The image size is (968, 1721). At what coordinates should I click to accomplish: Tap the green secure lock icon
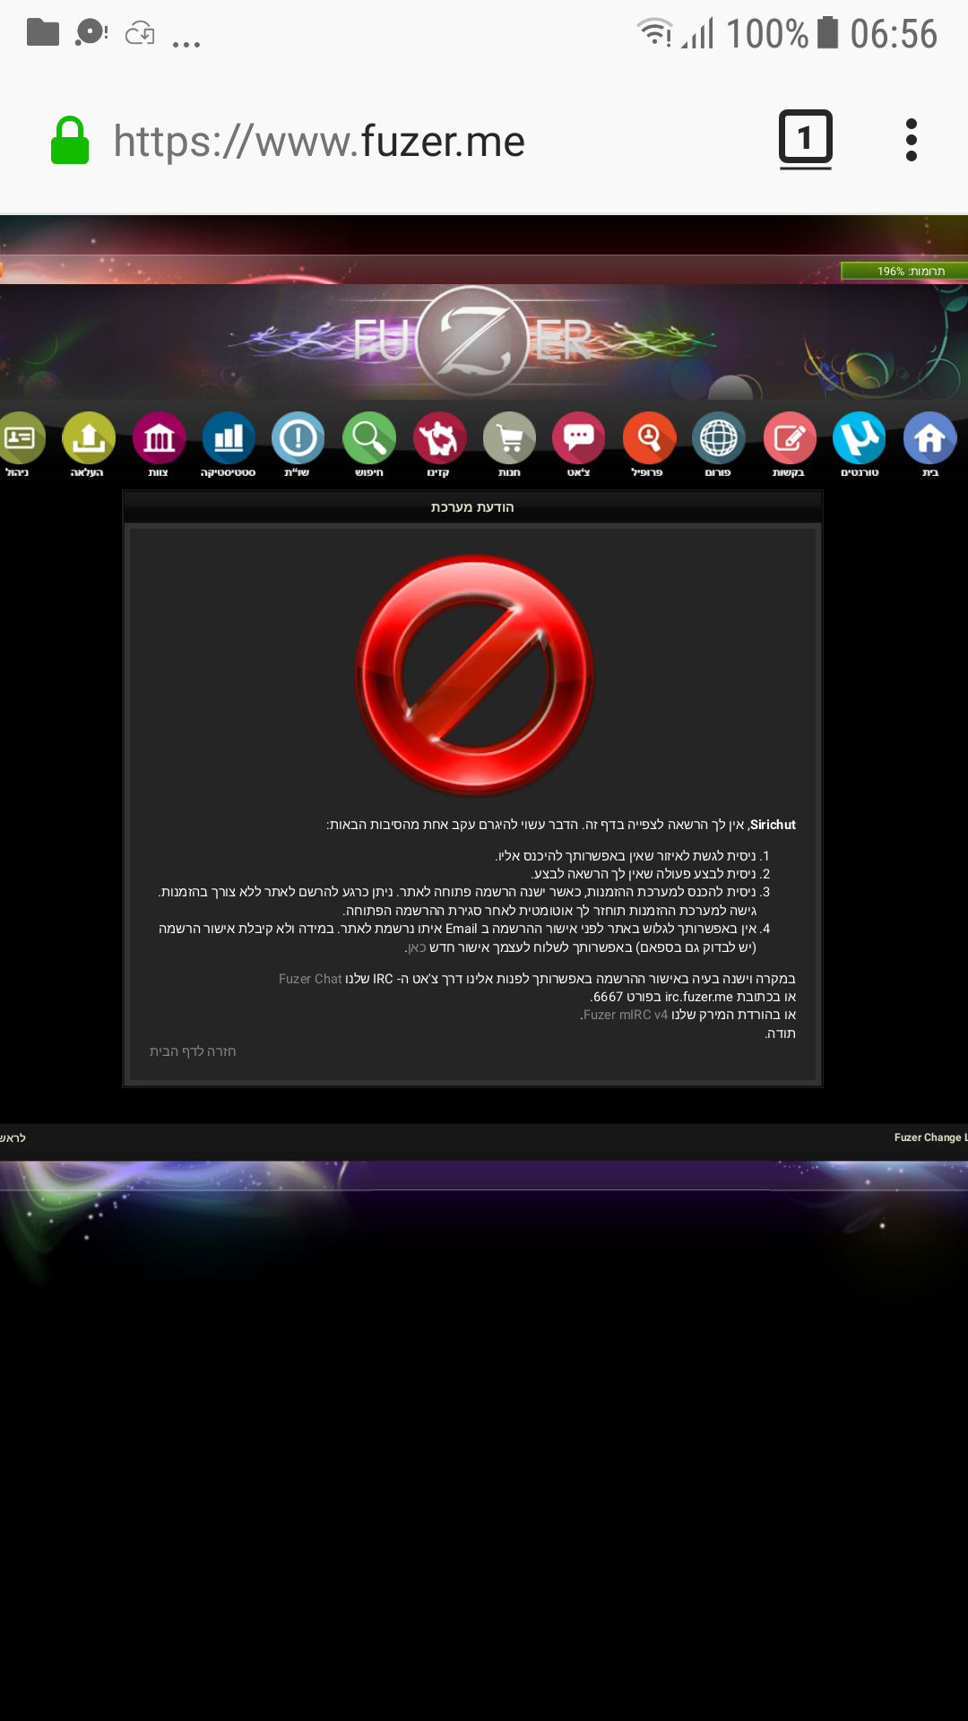pyautogui.click(x=70, y=141)
